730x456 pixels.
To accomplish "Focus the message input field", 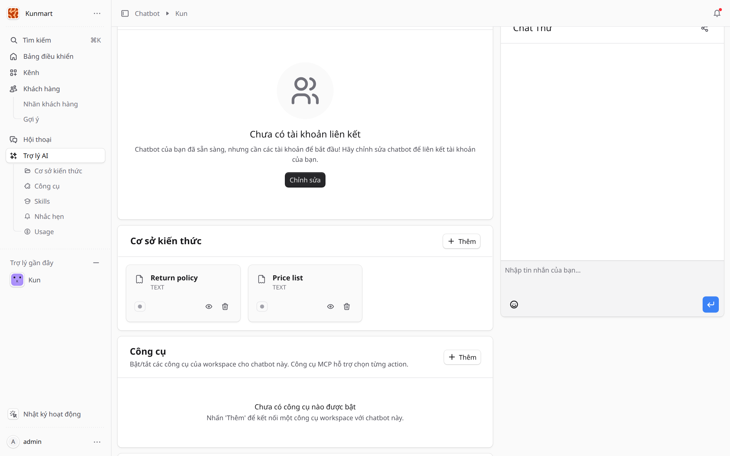I will click(612, 278).
